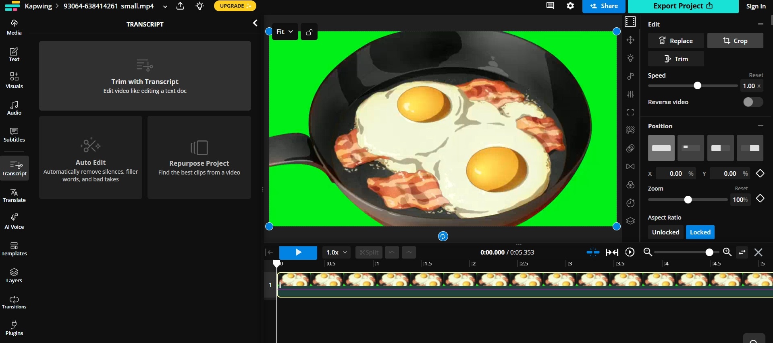This screenshot has width=773, height=343.
Task: Open the Audio sidebar panel
Action: pos(14,108)
